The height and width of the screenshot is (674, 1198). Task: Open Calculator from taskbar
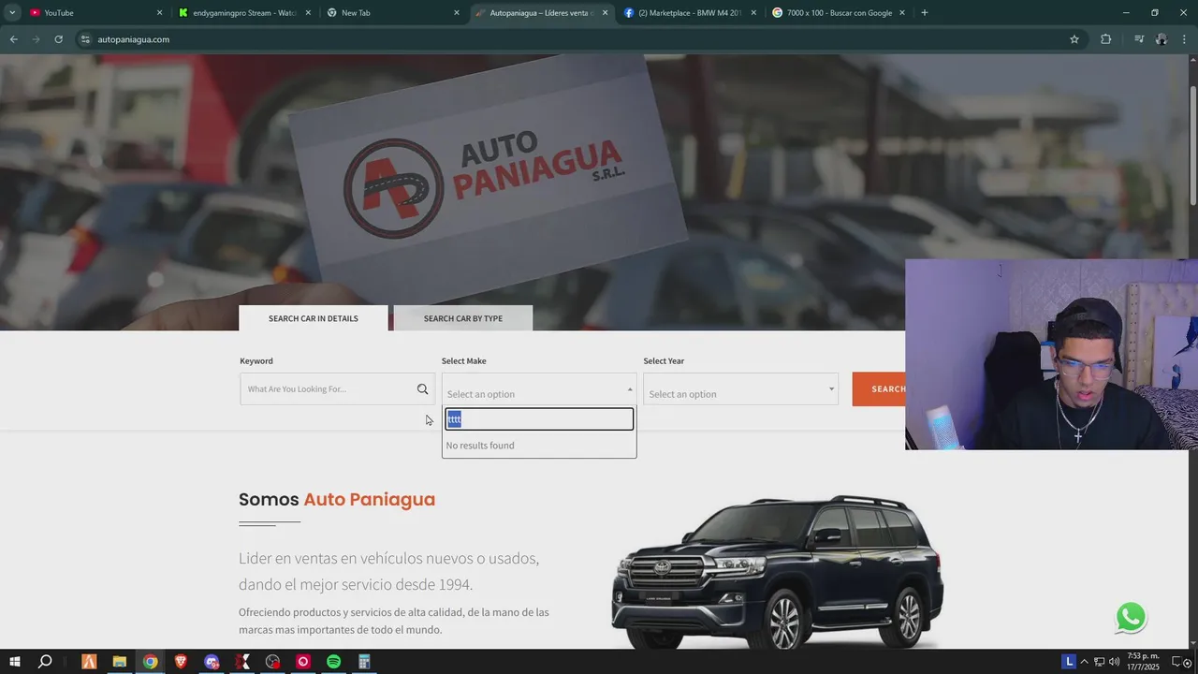click(x=364, y=662)
